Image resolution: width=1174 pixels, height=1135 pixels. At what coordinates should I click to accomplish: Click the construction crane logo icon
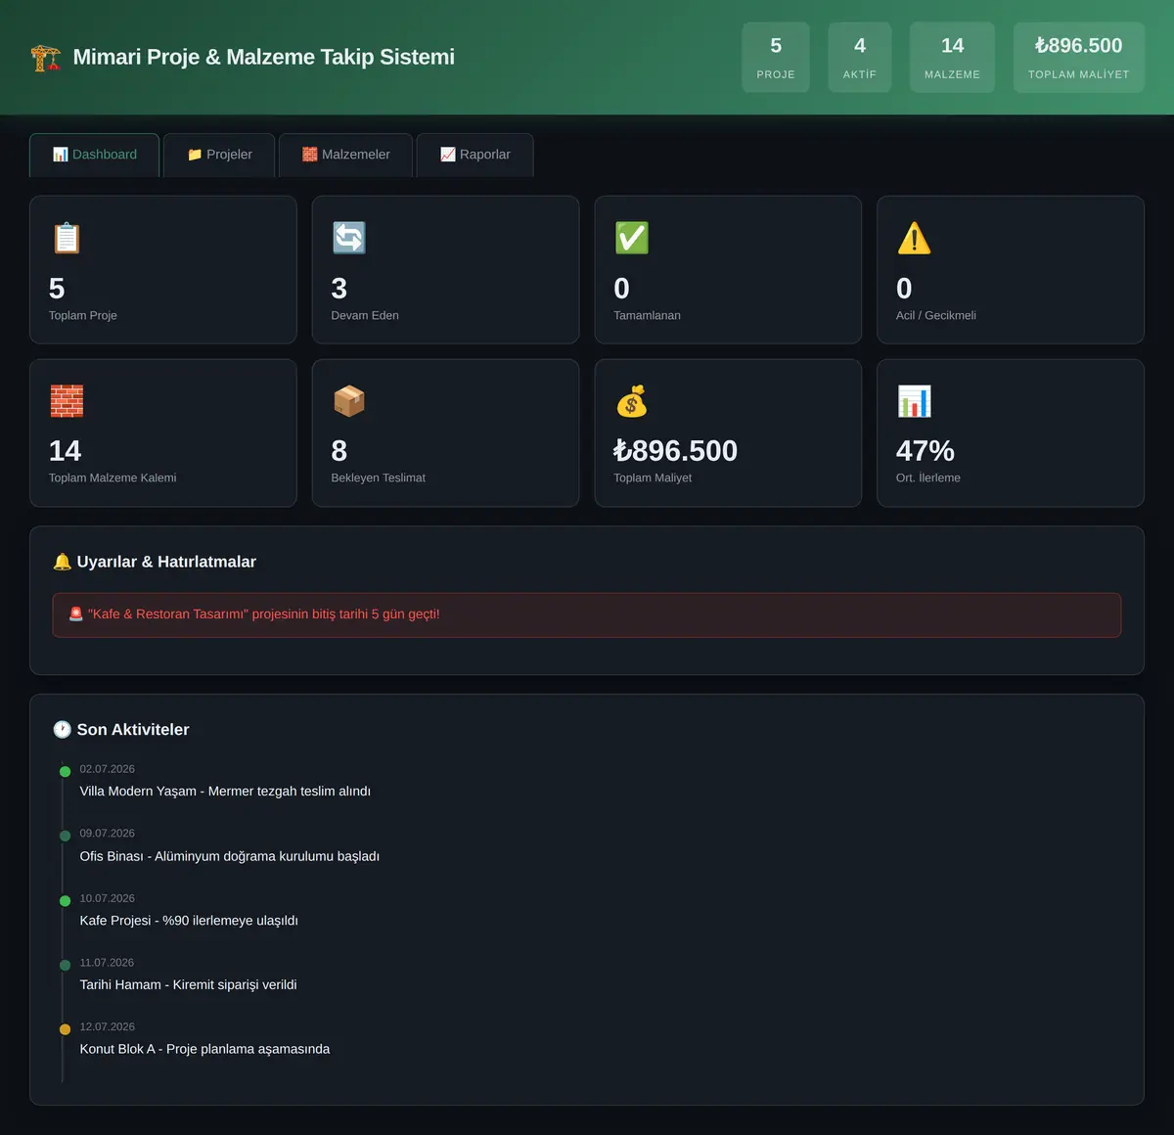(x=46, y=58)
